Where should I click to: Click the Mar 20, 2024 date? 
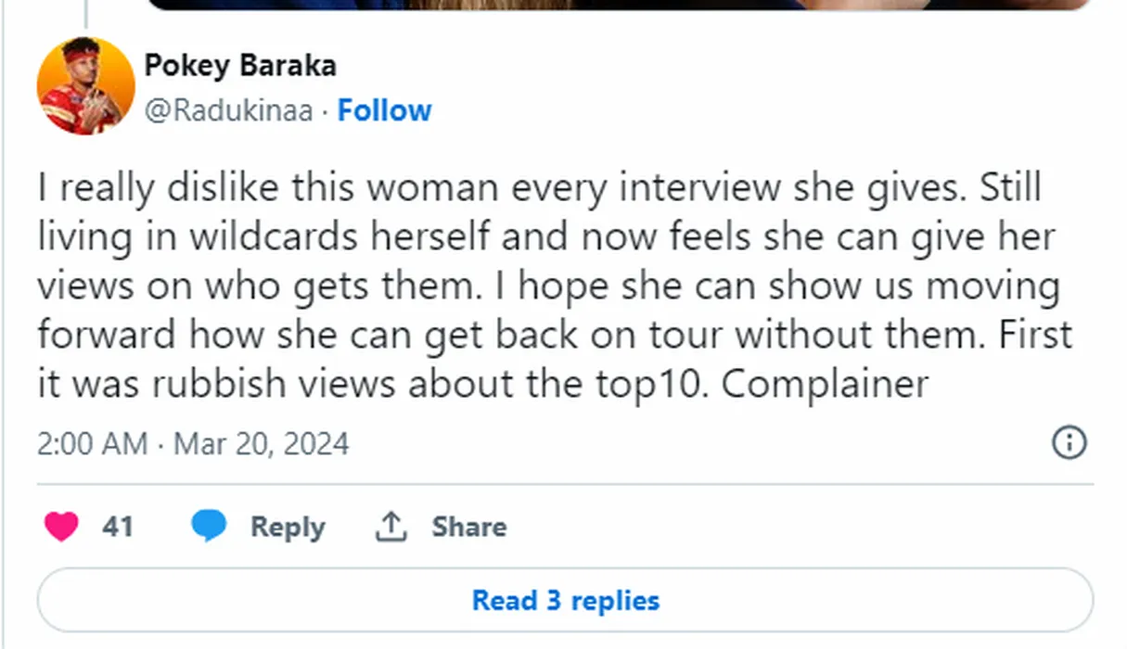[262, 443]
